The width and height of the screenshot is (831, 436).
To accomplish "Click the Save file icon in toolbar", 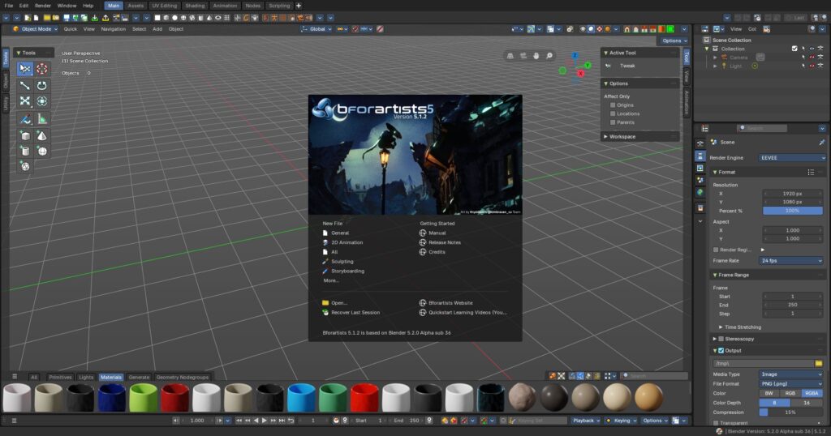I will (x=67, y=18).
